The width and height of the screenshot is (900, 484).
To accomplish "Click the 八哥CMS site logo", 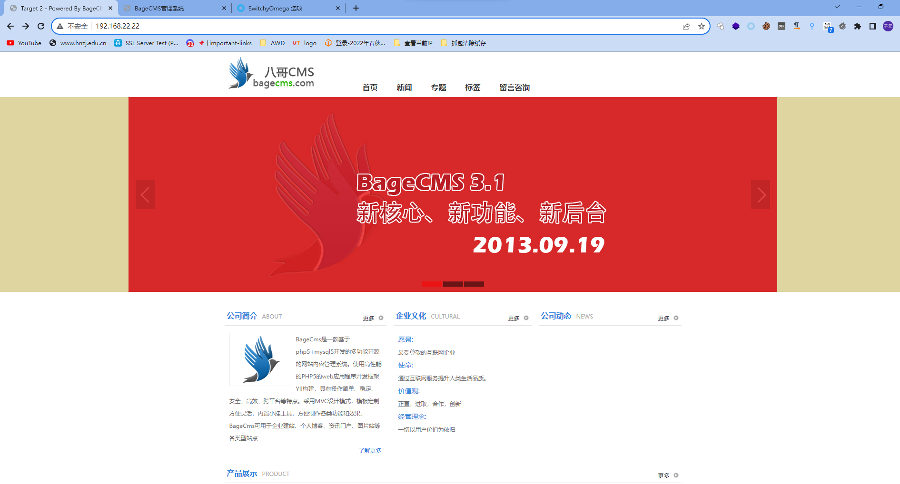I will coord(271,73).
